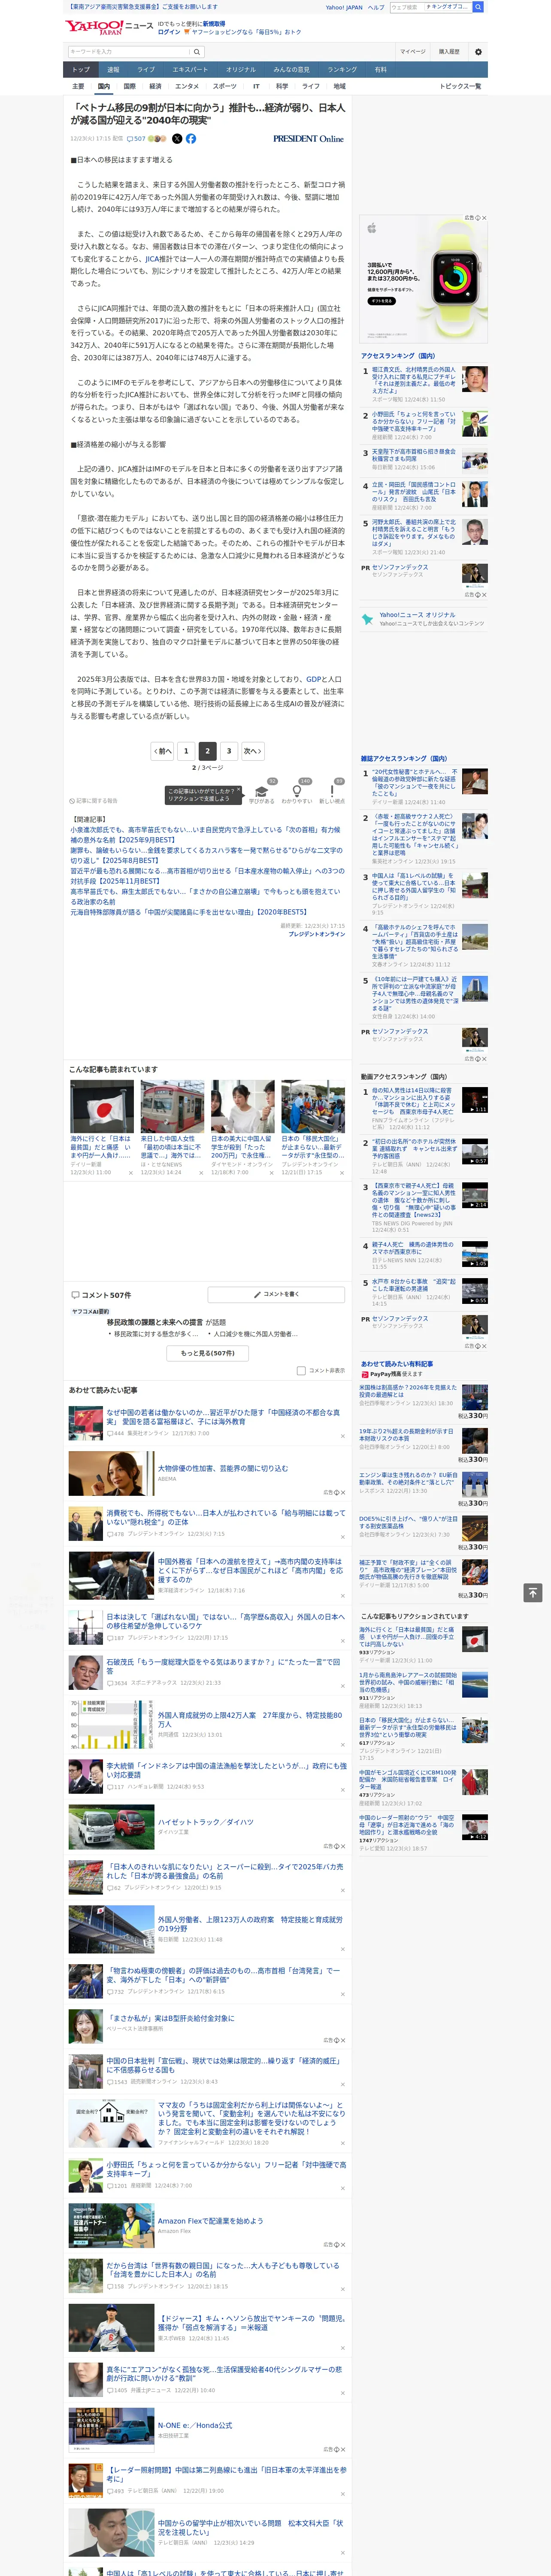
Task: Open the ランキング tab
Action: pyautogui.click(x=342, y=70)
